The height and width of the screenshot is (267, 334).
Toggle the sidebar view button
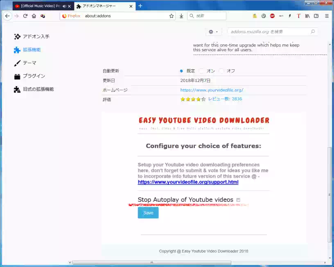(316, 16)
